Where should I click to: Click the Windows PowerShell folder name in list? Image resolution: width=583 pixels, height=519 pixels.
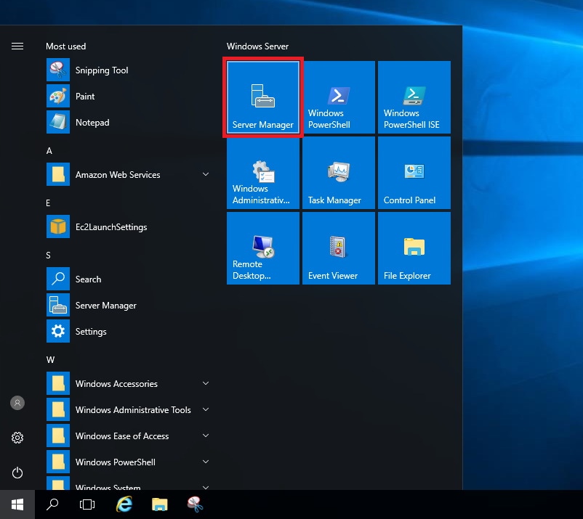coord(116,462)
